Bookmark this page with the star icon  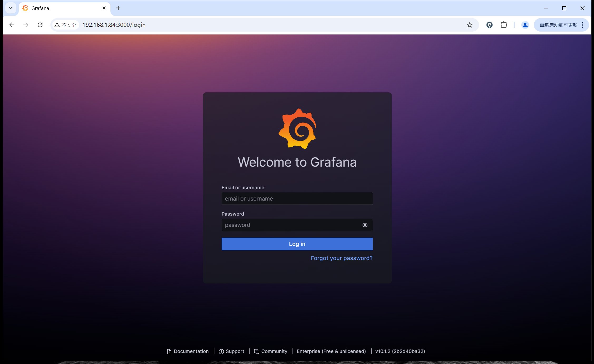click(x=470, y=25)
